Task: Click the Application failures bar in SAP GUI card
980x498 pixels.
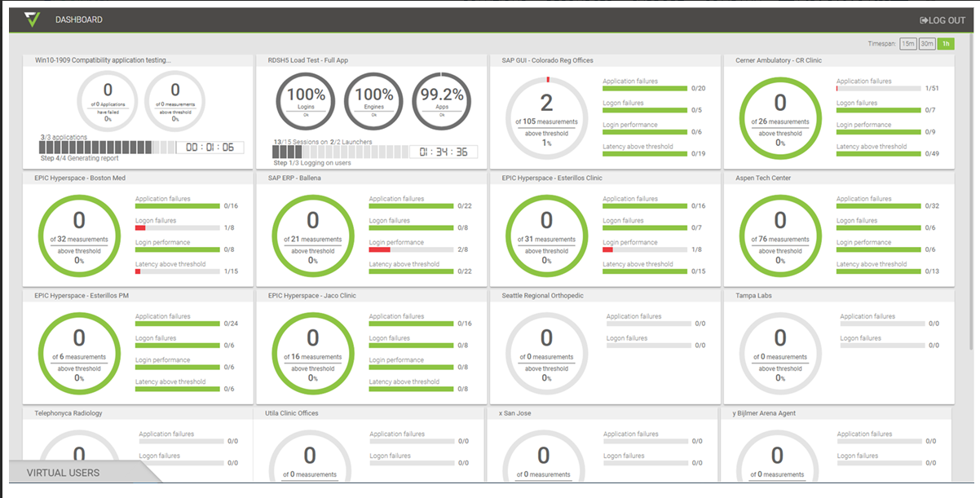Action: [645, 88]
